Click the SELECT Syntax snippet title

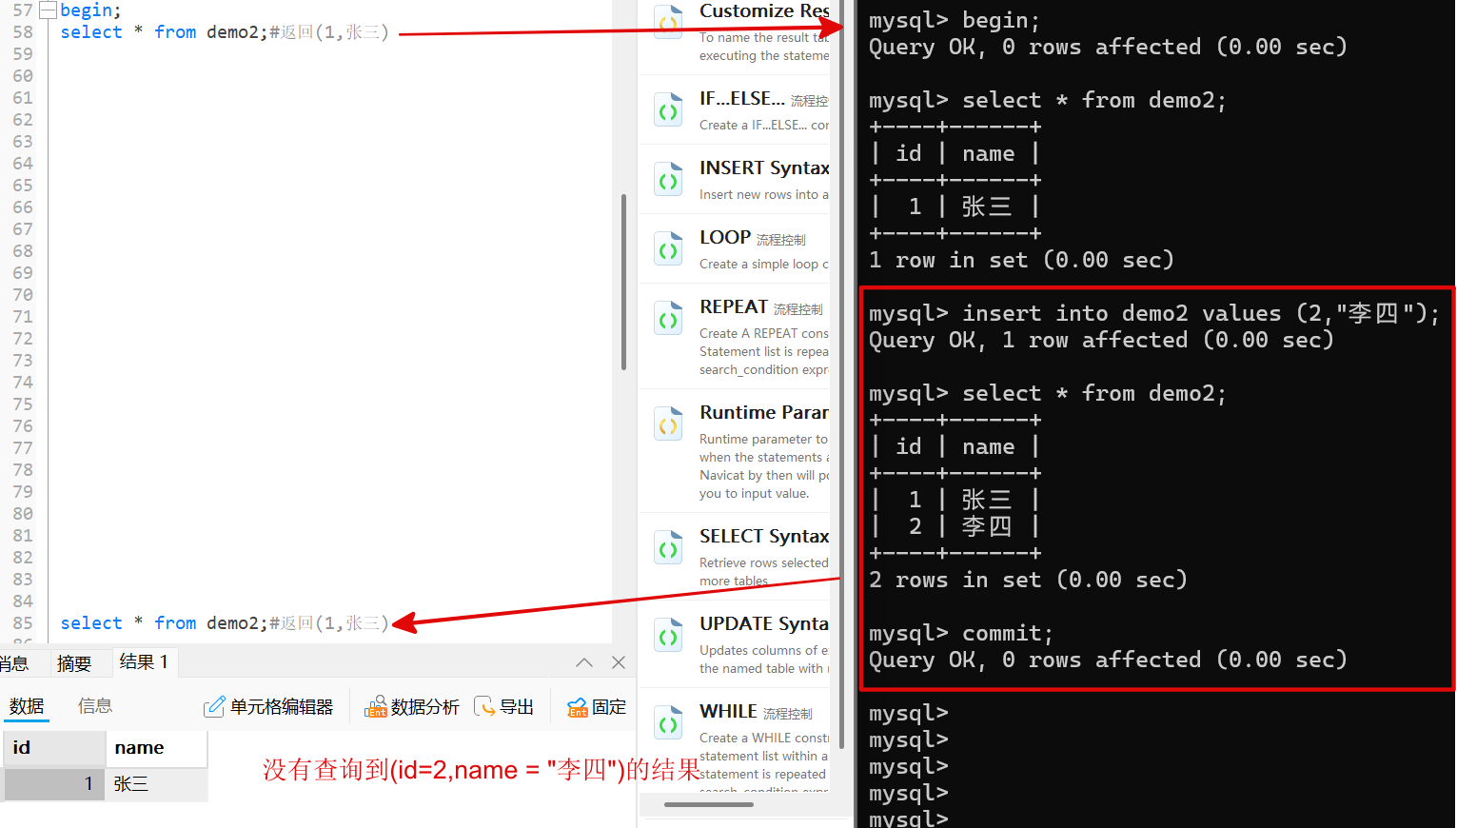(x=764, y=537)
